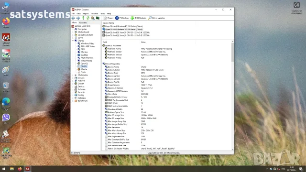Refresh the page with green arrows icon

click(x=88, y=18)
